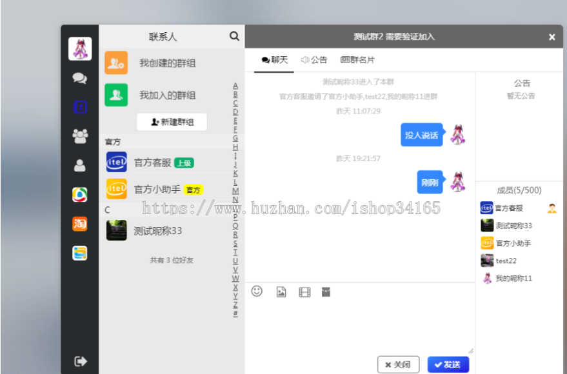
Task: Open the chat messages sidebar icon
Action: pyautogui.click(x=80, y=79)
